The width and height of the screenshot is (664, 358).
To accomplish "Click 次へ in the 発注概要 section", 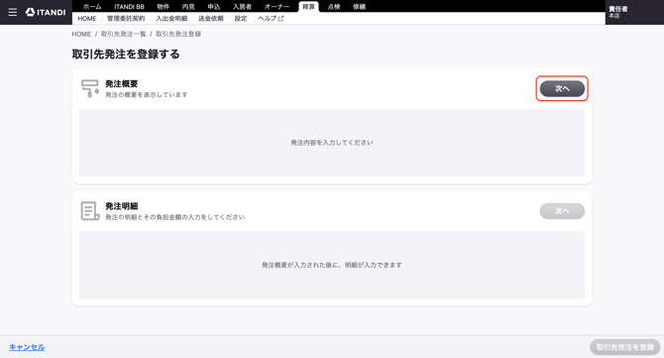I will click(x=562, y=88).
